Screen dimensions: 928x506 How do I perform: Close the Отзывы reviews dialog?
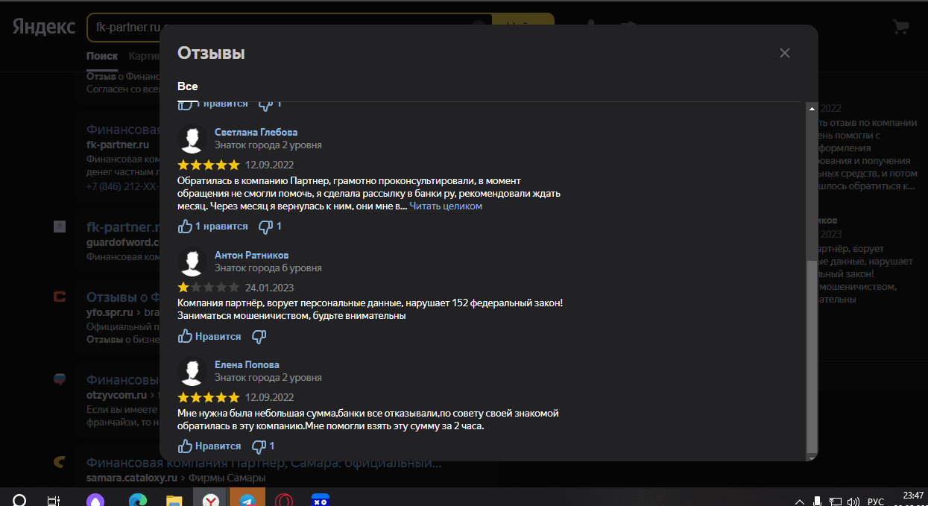pos(784,53)
